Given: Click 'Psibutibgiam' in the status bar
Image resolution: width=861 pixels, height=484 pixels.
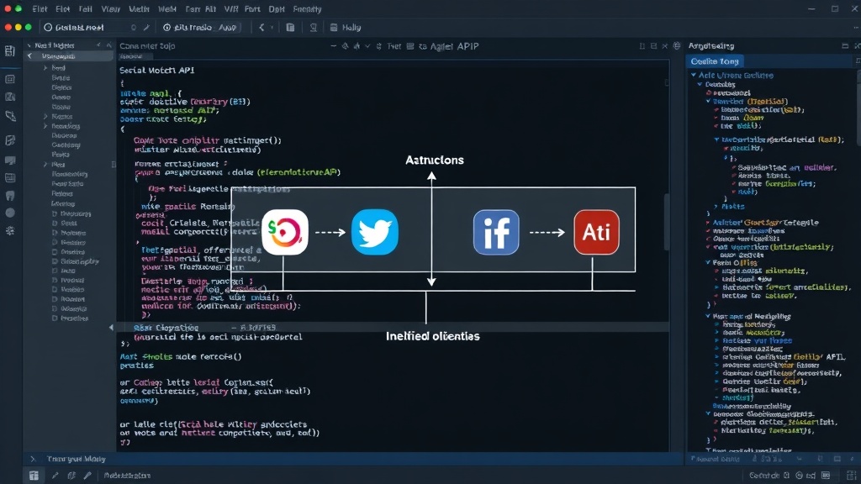Looking at the screenshot, I should point(127,476).
